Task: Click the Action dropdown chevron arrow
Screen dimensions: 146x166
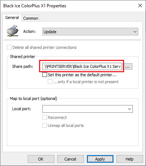Action: click(x=135, y=32)
